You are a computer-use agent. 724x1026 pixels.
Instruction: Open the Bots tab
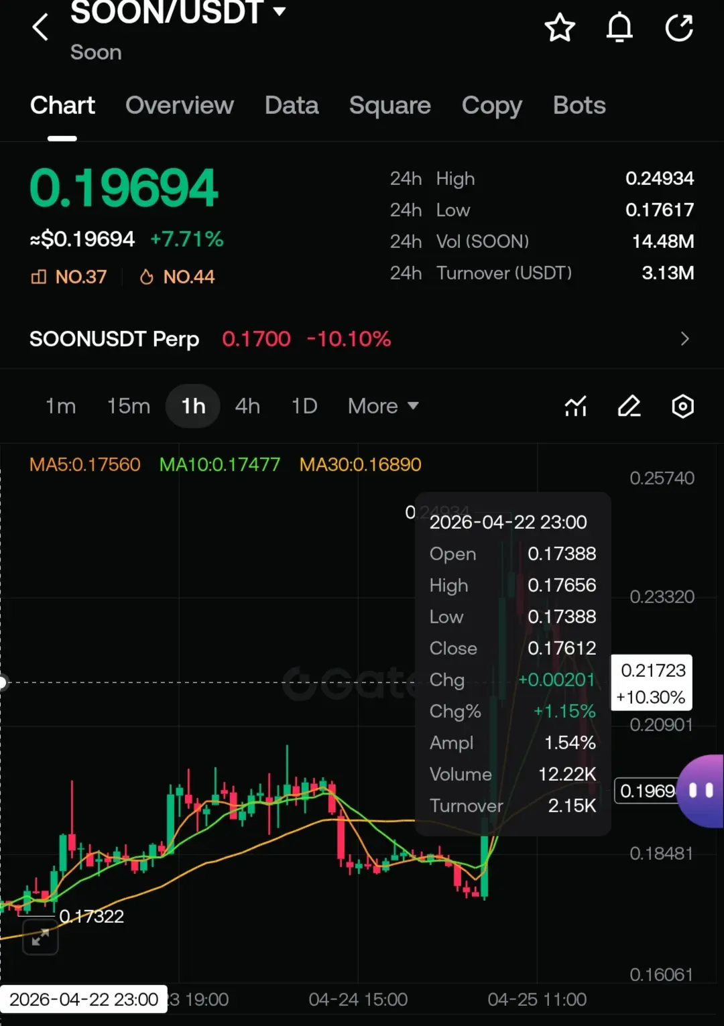click(579, 105)
